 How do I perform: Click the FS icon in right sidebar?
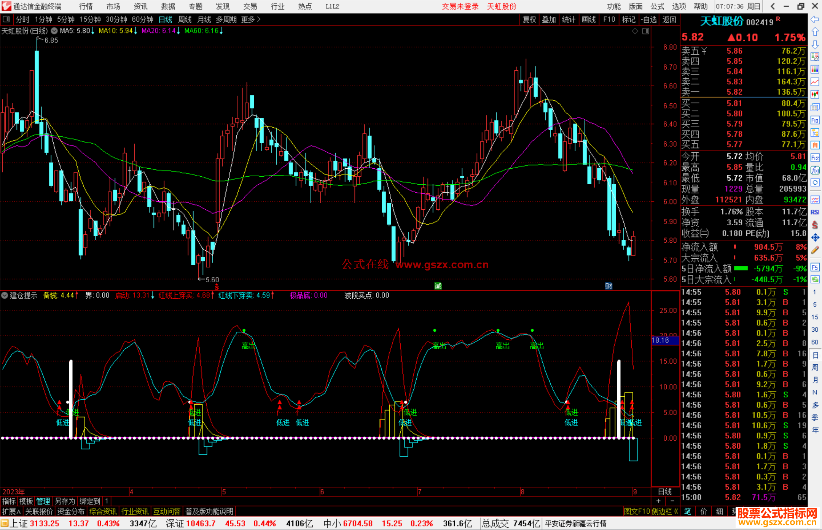[x=815, y=267]
